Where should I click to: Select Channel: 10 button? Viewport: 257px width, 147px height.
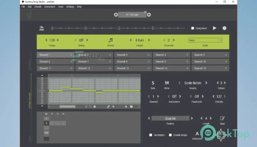click(x=210, y=61)
